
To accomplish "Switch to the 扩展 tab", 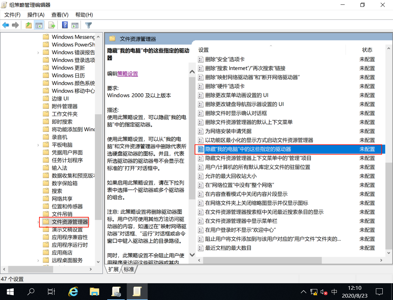I will pyautogui.click(x=113, y=269).
